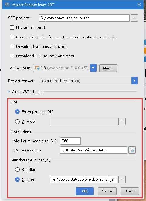
Task: Click browse button for custom JVM path
Action: pyautogui.click(x=122, y=122)
